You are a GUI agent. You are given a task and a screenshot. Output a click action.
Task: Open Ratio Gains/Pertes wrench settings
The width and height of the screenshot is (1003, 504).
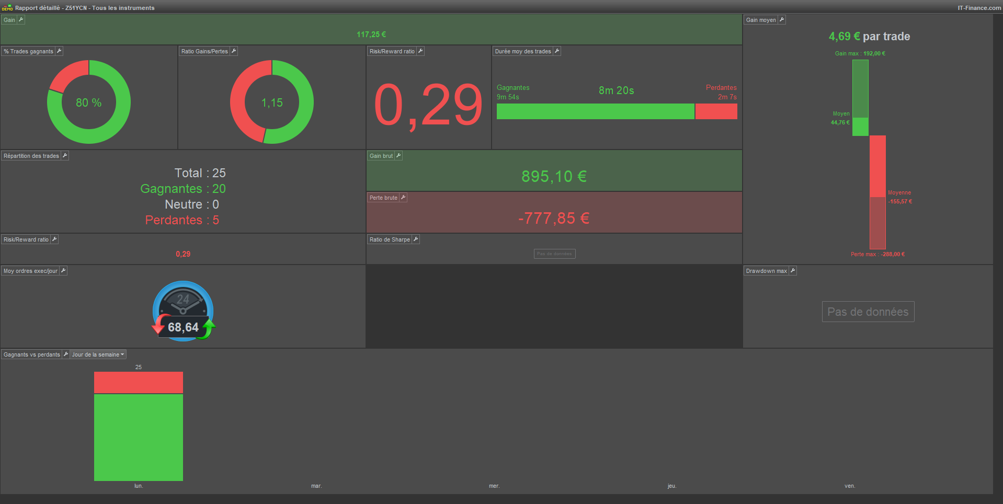tap(234, 51)
